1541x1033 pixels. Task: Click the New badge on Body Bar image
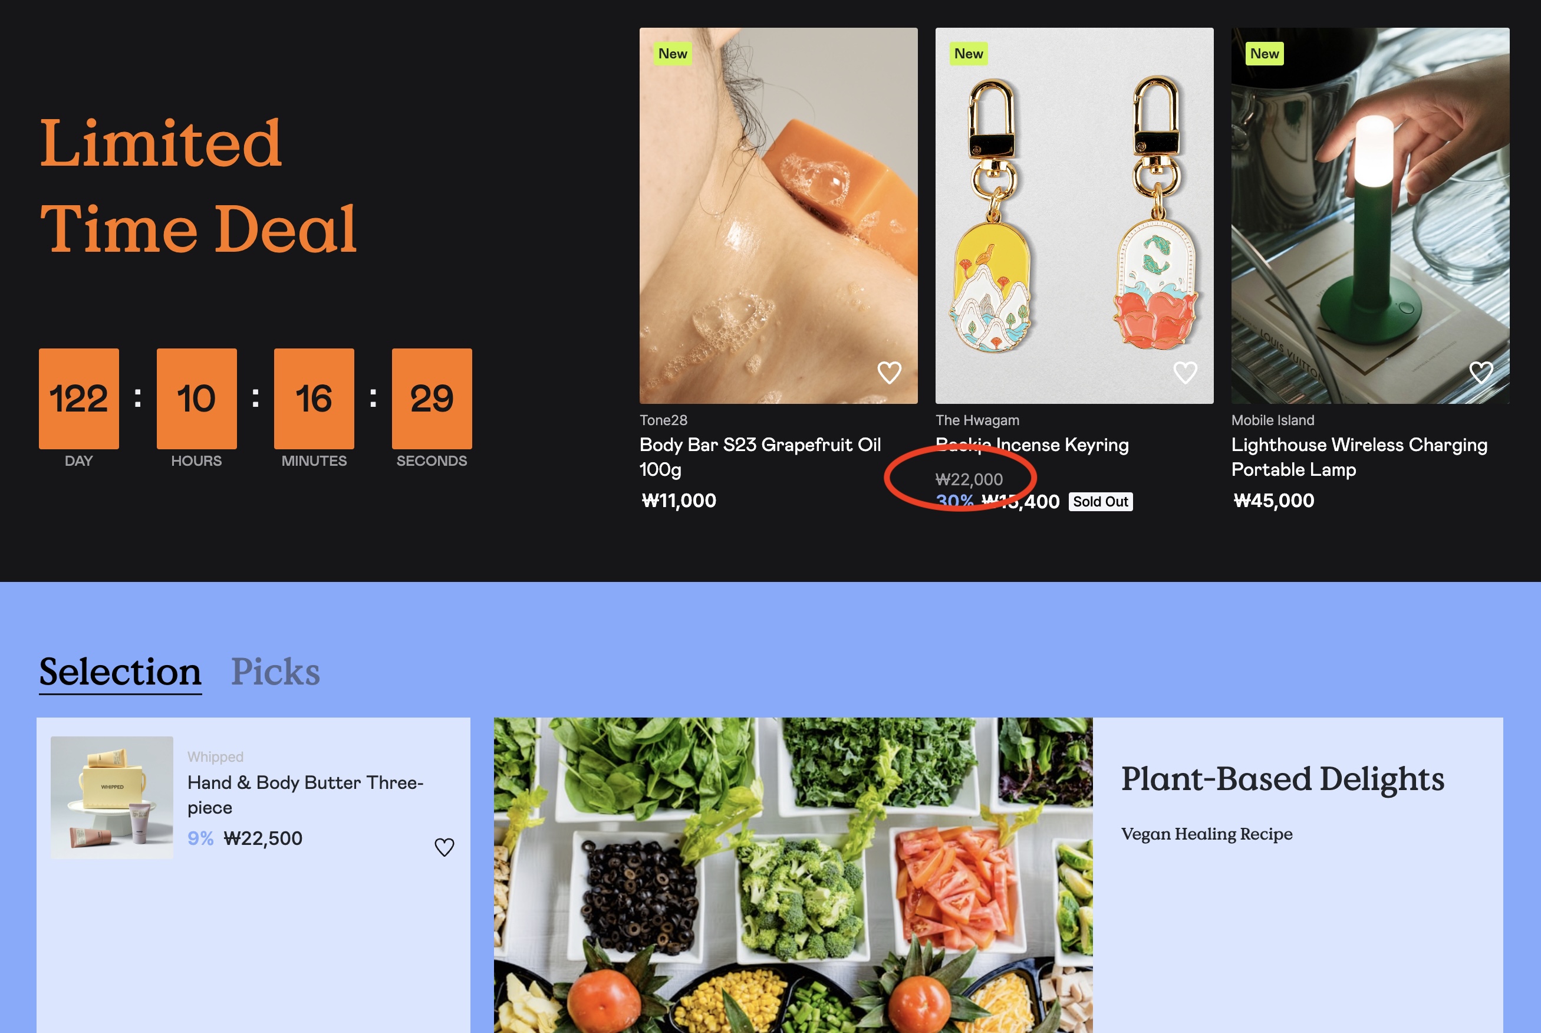(673, 54)
